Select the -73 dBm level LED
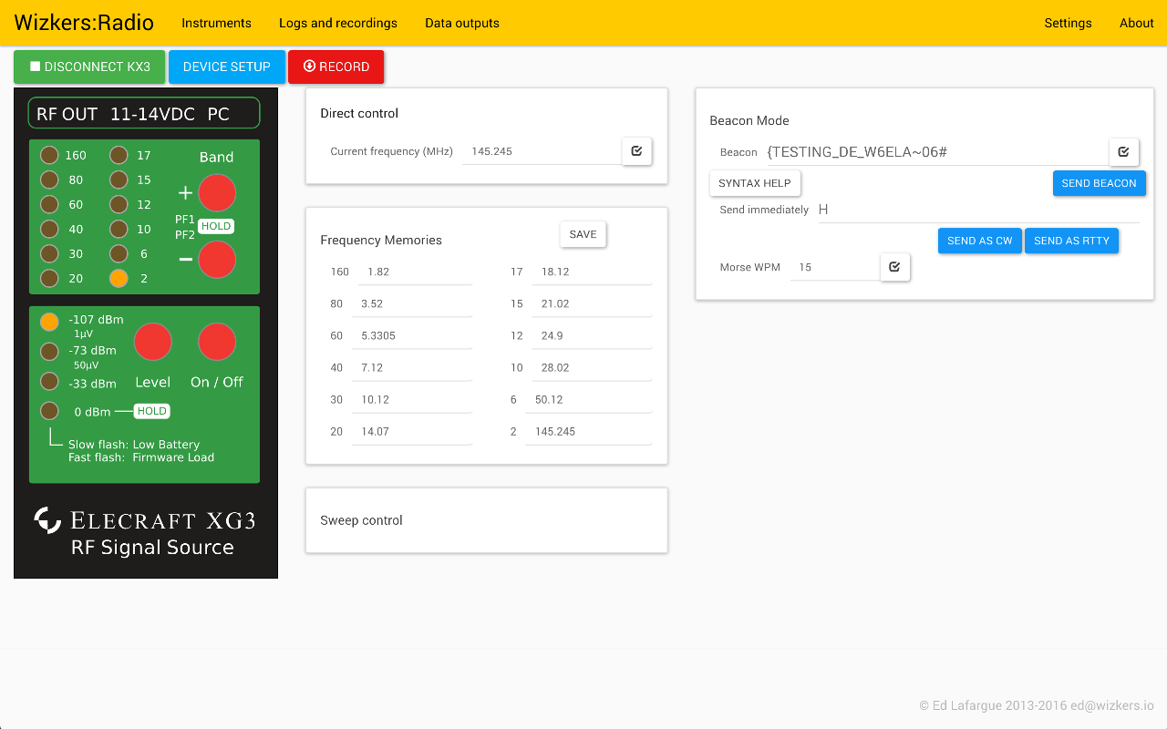This screenshot has height=729, width=1167. tap(49, 351)
